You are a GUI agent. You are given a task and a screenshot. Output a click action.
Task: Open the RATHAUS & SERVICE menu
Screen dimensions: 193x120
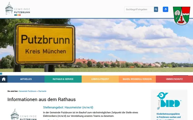coord(63,79)
